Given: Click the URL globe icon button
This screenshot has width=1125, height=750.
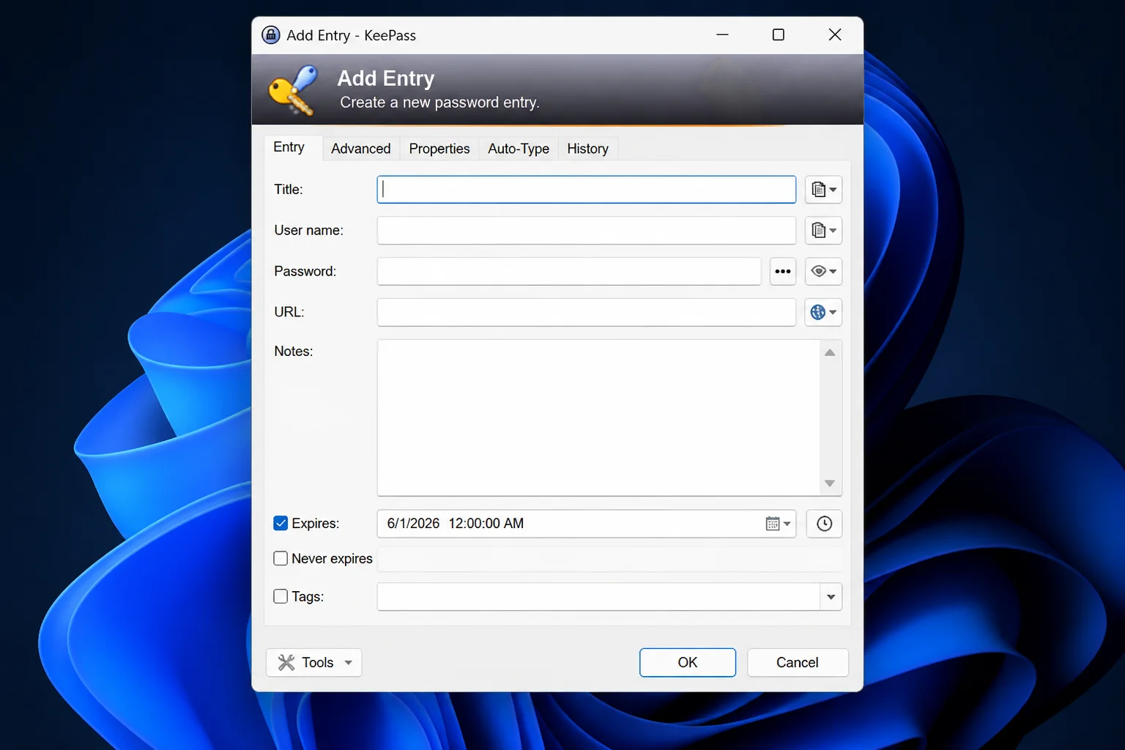Looking at the screenshot, I should [823, 313].
